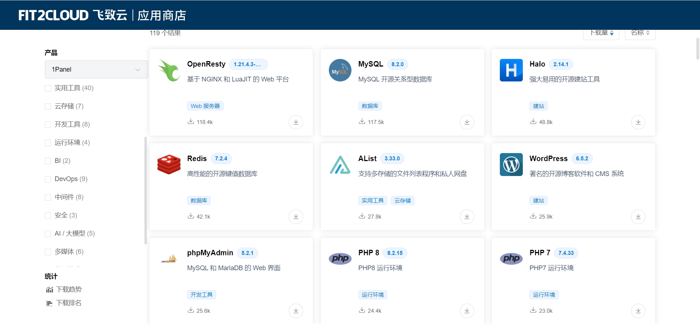
Task: Click the PHP 8 logo
Action: click(x=340, y=259)
